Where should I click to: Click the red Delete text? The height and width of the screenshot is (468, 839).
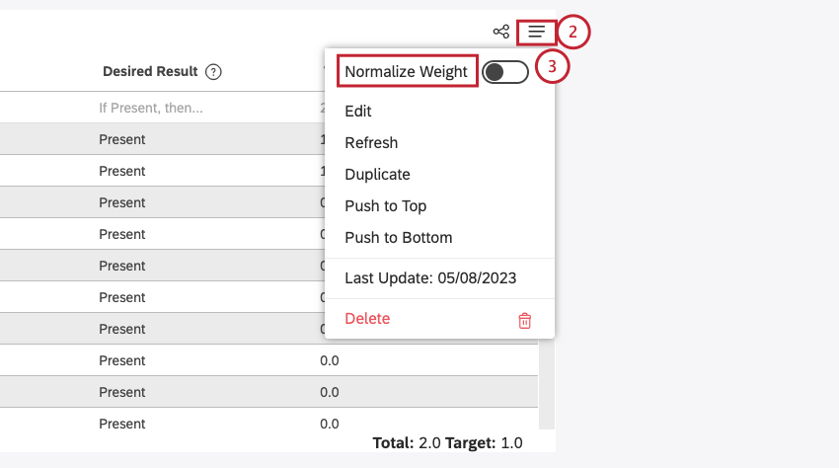coord(367,319)
